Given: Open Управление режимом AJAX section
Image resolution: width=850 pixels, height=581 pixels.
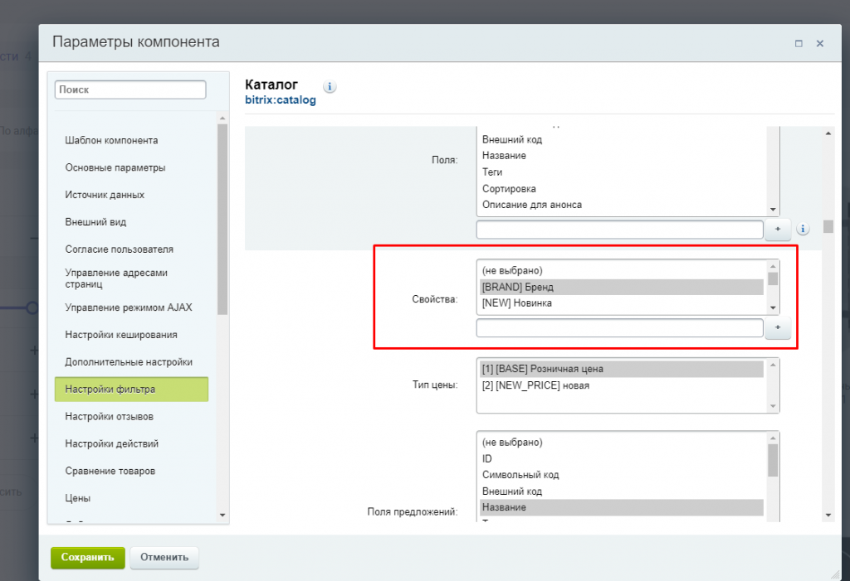Looking at the screenshot, I should point(129,307).
